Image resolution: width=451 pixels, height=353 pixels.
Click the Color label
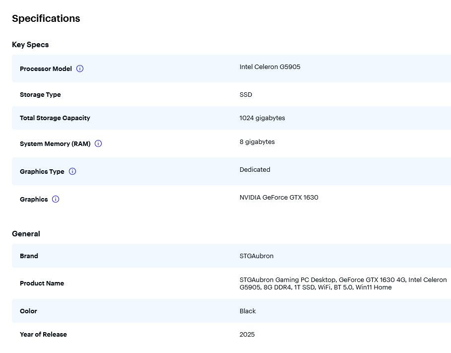click(x=28, y=311)
